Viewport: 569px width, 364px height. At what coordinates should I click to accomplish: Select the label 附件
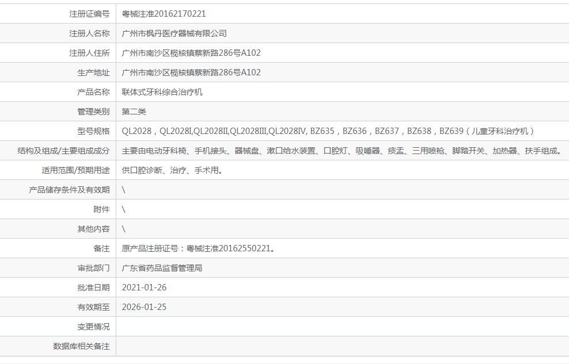pos(101,209)
